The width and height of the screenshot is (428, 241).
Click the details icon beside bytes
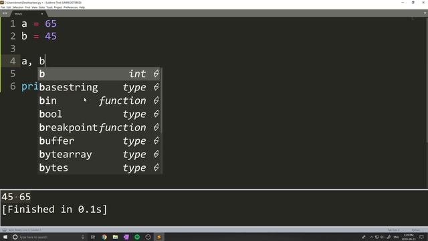point(156,167)
